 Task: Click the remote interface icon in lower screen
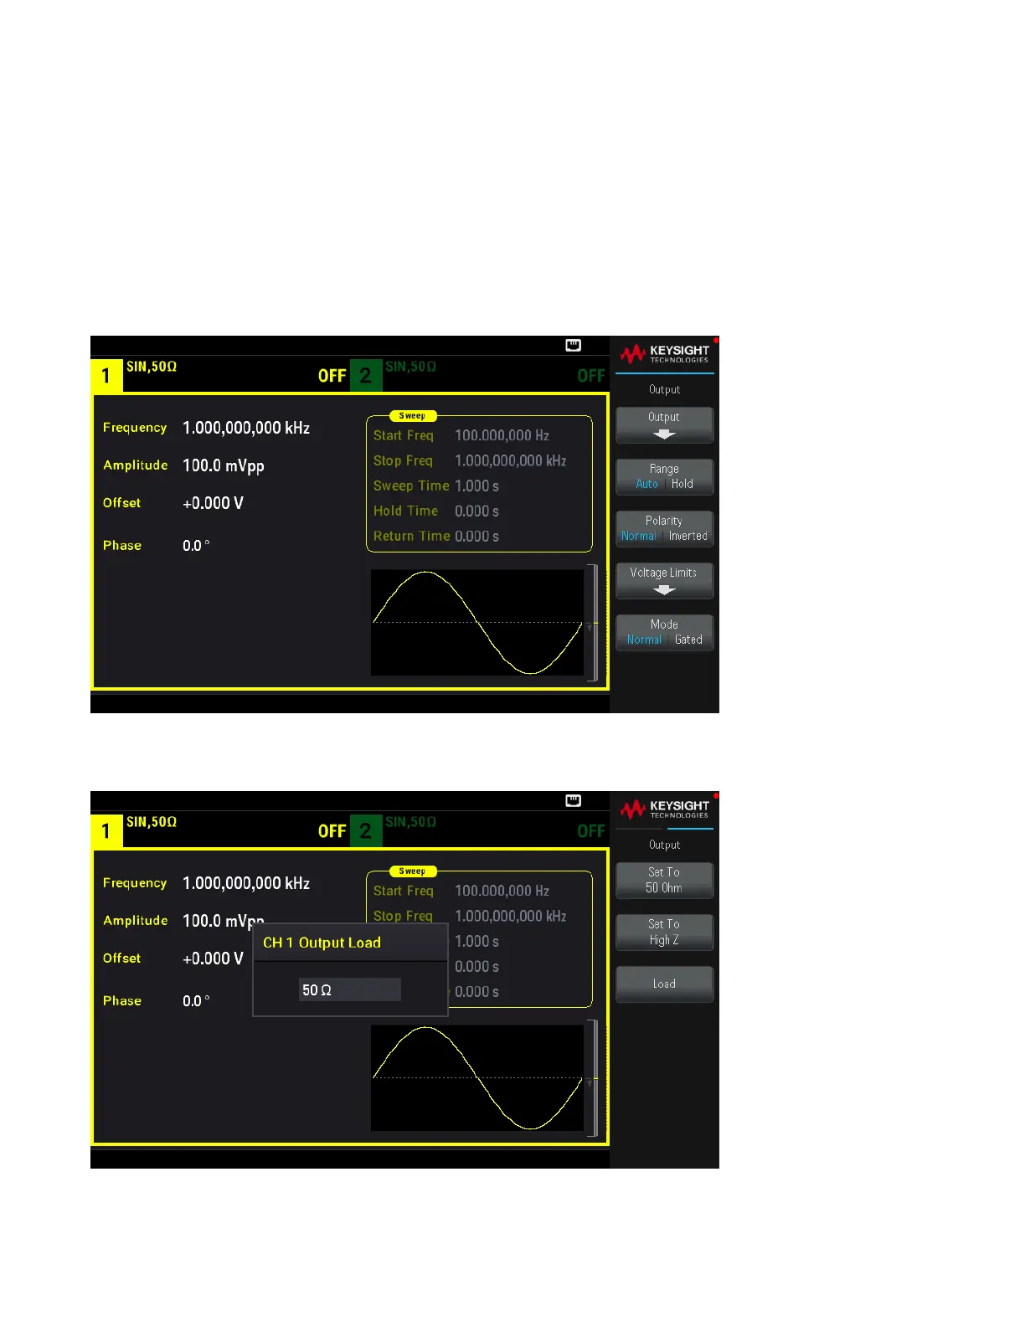[x=574, y=800]
